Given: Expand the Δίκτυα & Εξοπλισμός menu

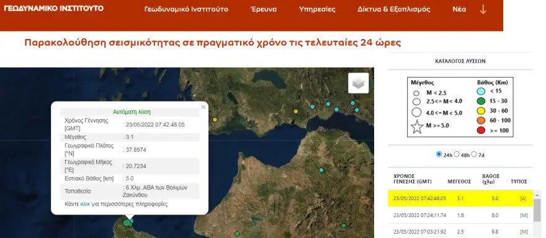Looking at the screenshot, I should [394, 9].
